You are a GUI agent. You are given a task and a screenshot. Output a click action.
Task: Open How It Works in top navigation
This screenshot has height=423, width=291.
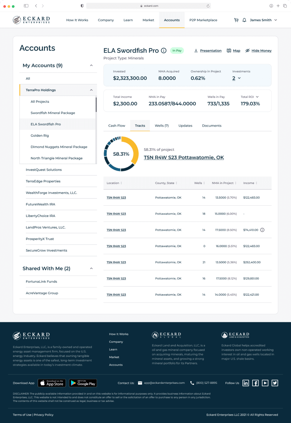[77, 20]
